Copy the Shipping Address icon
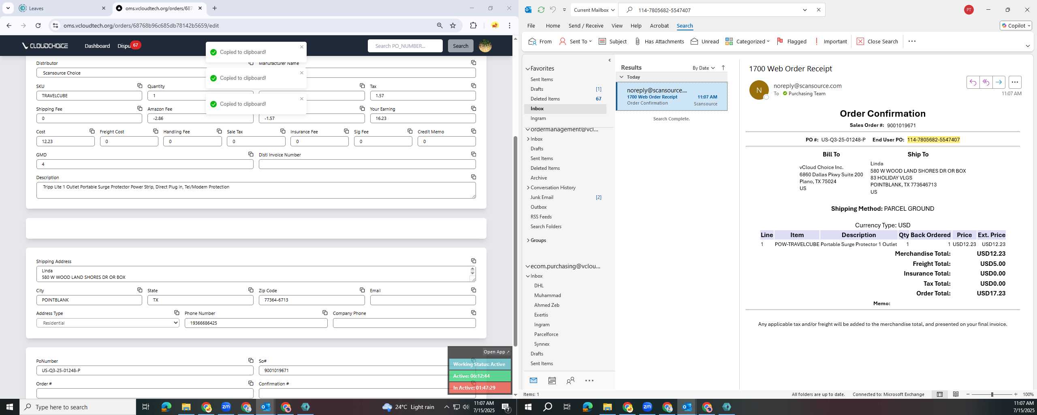This screenshot has width=1037, height=415. 474,261
